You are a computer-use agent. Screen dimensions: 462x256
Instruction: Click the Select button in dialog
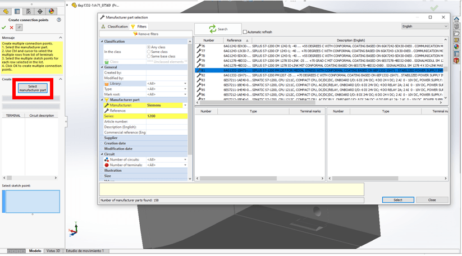[398, 200]
